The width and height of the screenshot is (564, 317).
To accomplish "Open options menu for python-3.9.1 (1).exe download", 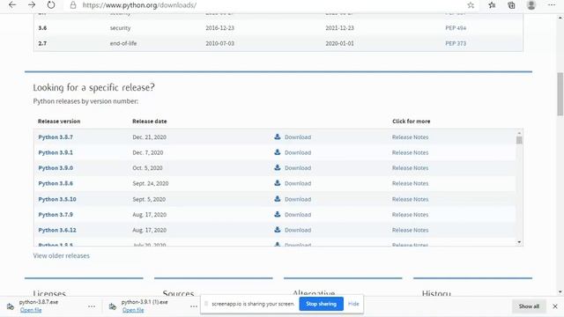I will 194,306.
